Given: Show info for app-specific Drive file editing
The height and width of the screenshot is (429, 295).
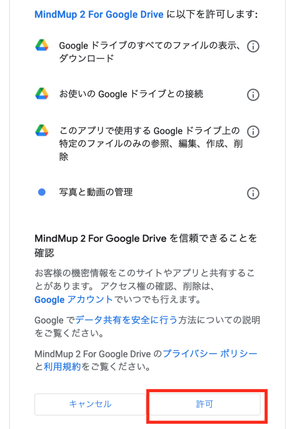Looking at the screenshot, I should click(x=253, y=132).
